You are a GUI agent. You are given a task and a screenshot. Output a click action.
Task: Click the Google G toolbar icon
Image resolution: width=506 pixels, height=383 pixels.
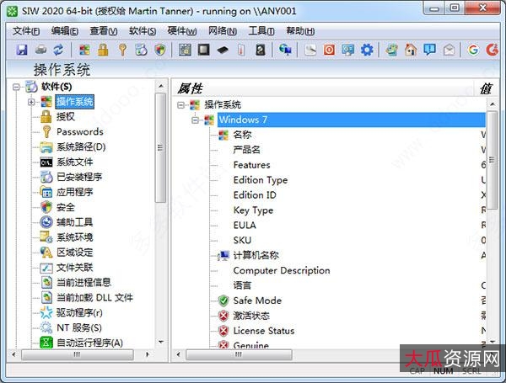473,50
